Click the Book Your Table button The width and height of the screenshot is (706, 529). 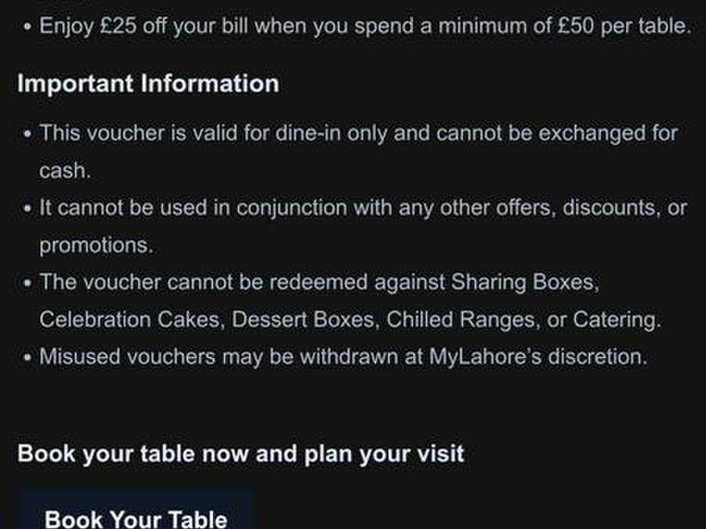(x=136, y=516)
